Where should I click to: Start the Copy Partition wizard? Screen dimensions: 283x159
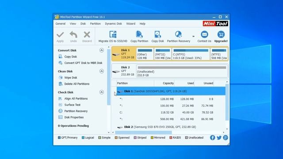(x=139, y=37)
